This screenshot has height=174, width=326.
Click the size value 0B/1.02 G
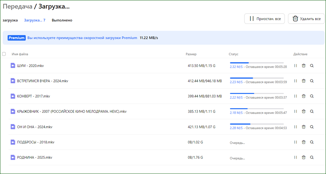tap(196, 142)
